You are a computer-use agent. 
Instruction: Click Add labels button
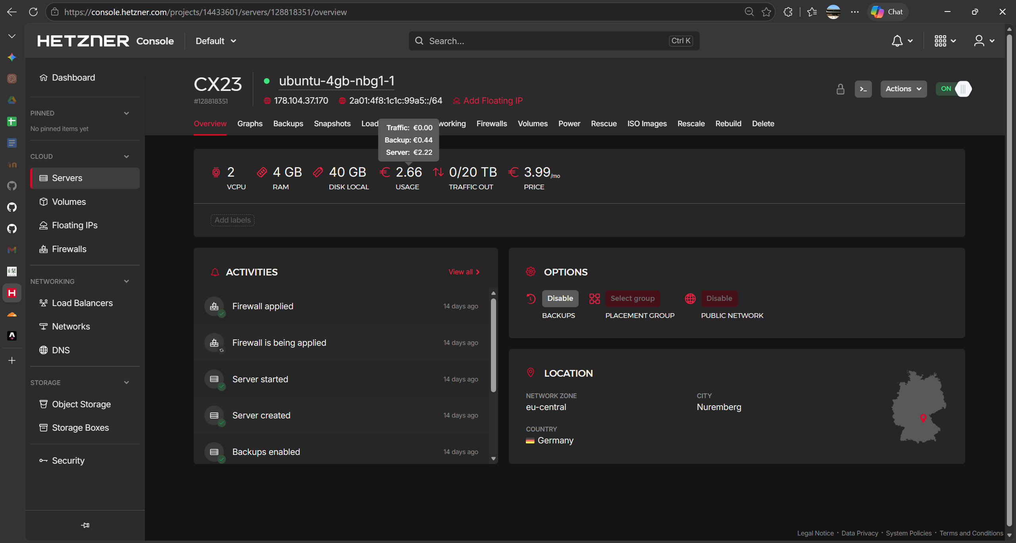pyautogui.click(x=233, y=220)
